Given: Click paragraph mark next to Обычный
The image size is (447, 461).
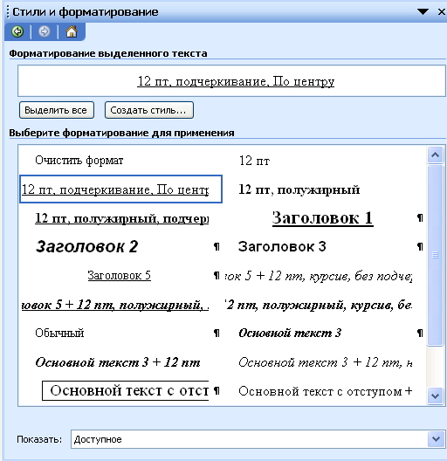Looking at the screenshot, I should point(217,334).
